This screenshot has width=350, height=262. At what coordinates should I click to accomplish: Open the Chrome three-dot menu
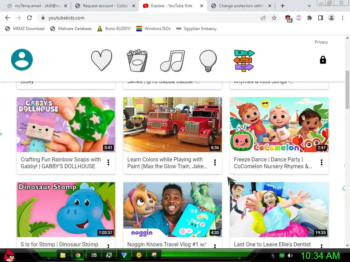342,18
